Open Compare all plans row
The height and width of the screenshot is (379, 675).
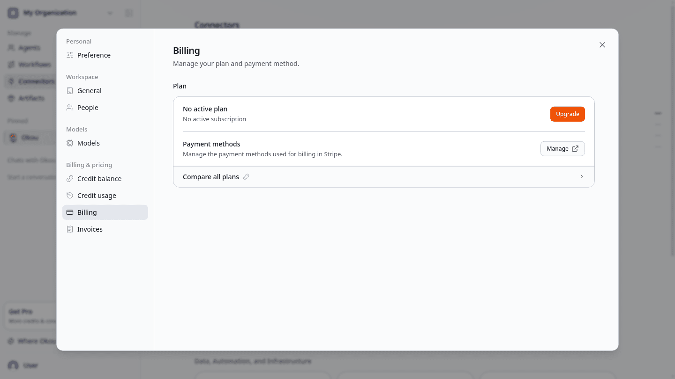pos(384,177)
